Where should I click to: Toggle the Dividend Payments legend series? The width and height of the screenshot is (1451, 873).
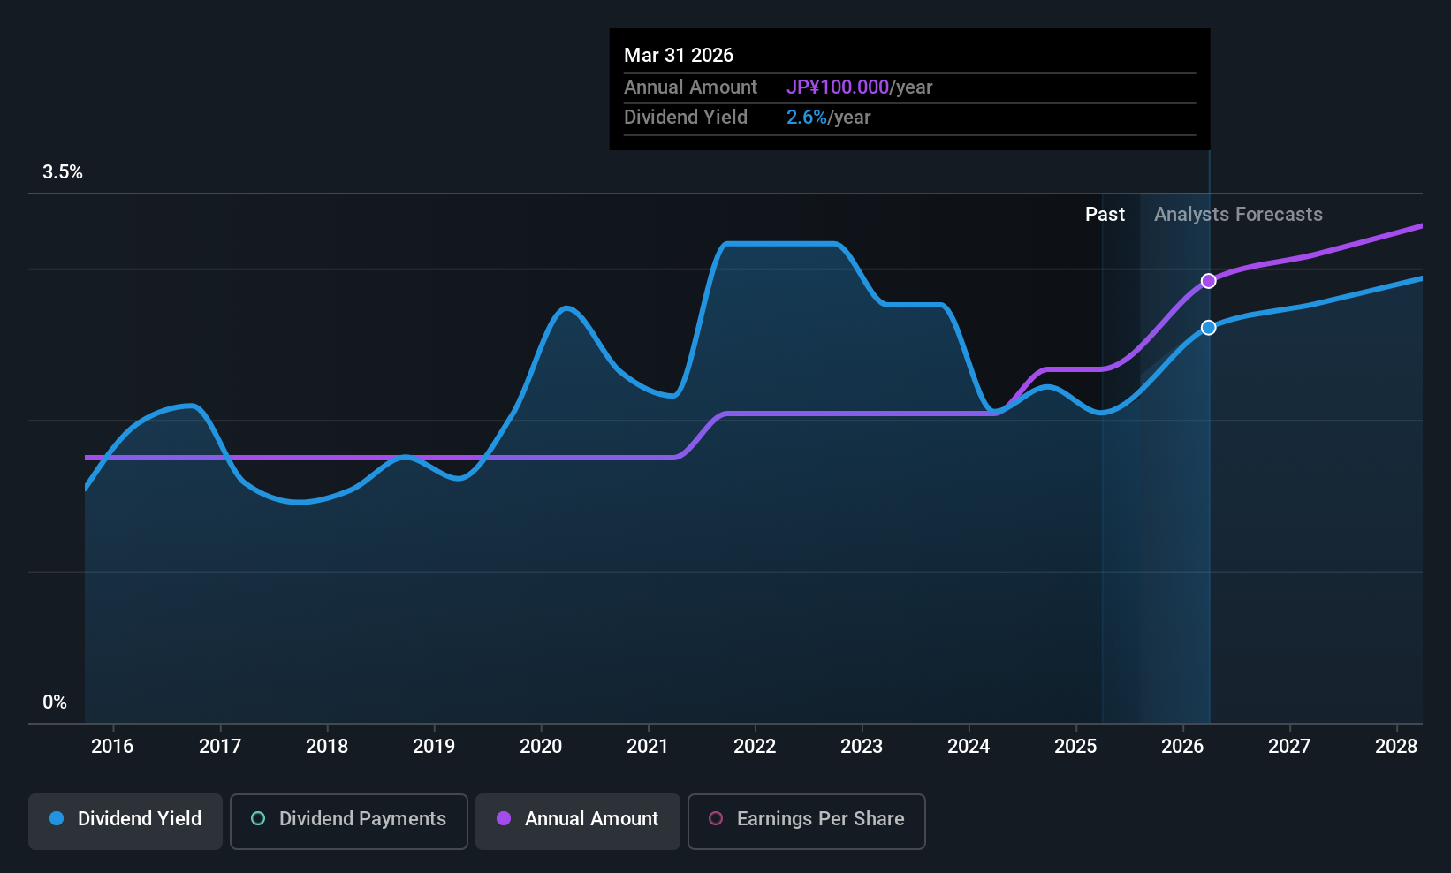tap(349, 821)
